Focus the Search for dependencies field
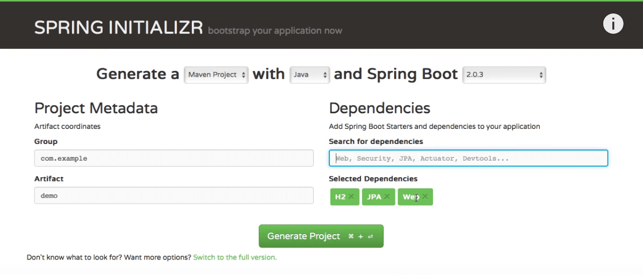 468,158
